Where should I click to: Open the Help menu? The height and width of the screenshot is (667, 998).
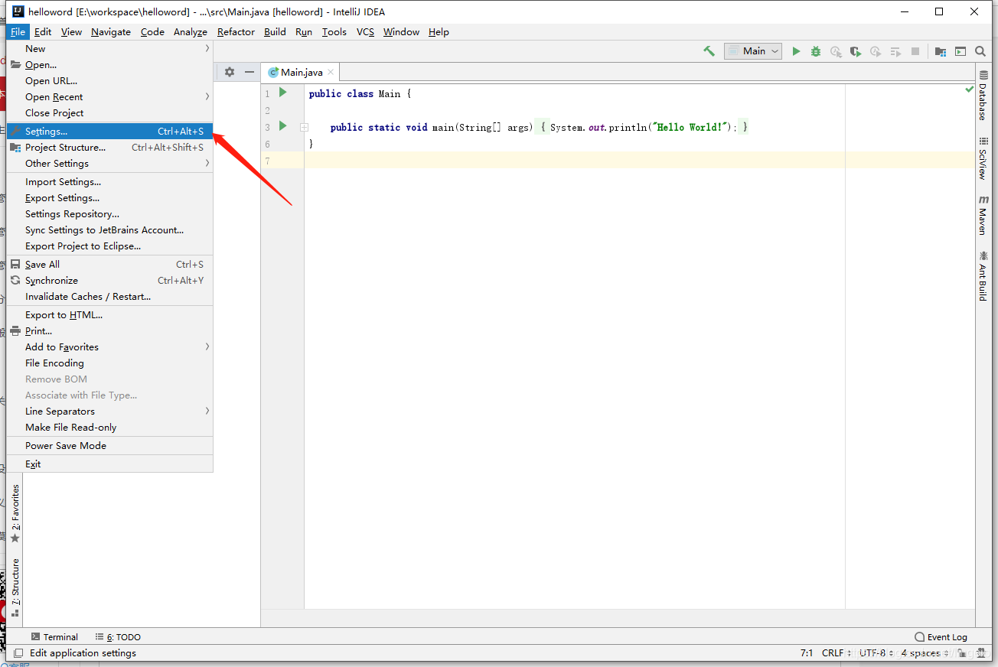439,31
